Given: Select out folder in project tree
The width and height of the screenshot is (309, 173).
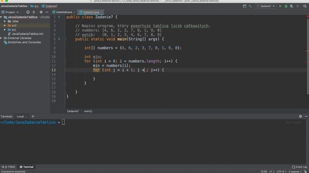Looking at the screenshot, I should point(14,25).
